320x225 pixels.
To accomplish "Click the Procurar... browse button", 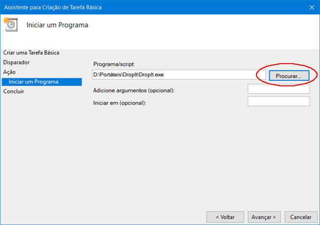I will pyautogui.click(x=288, y=75).
